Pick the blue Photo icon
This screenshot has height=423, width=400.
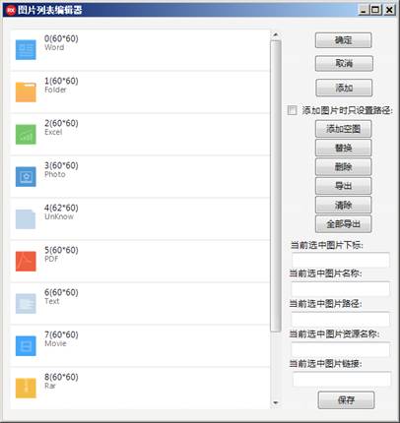click(26, 177)
